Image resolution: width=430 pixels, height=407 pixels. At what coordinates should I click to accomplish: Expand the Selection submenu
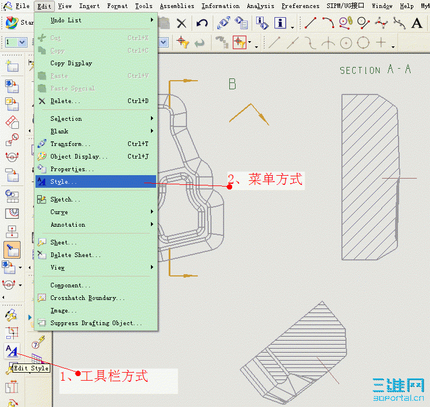click(152, 118)
